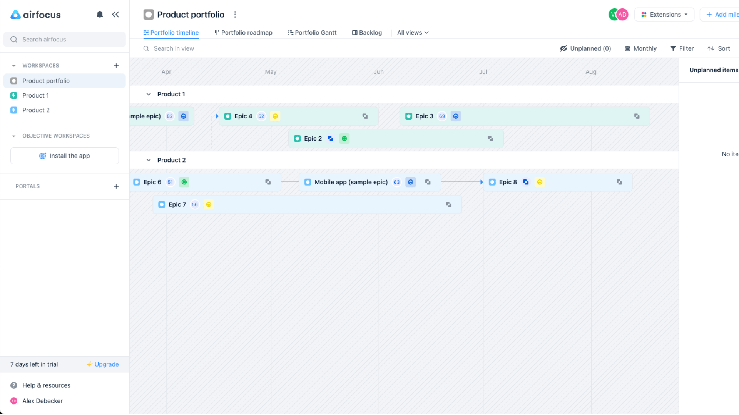This screenshot has width=739, height=415.
Task: Open the Epic 7 timeline bar
Action: 307,204
